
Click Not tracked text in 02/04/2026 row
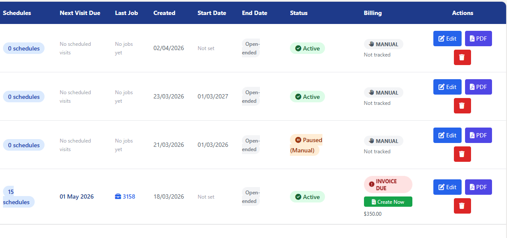coord(377,55)
